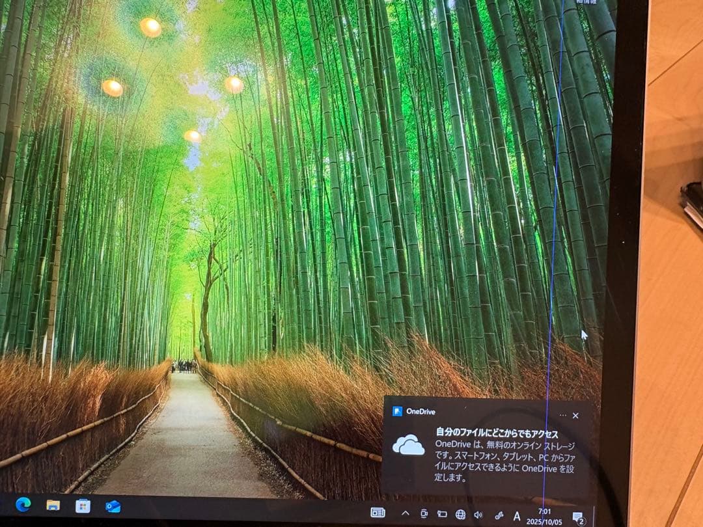Open the Microsoft Store taskbar icon

pyautogui.click(x=83, y=506)
